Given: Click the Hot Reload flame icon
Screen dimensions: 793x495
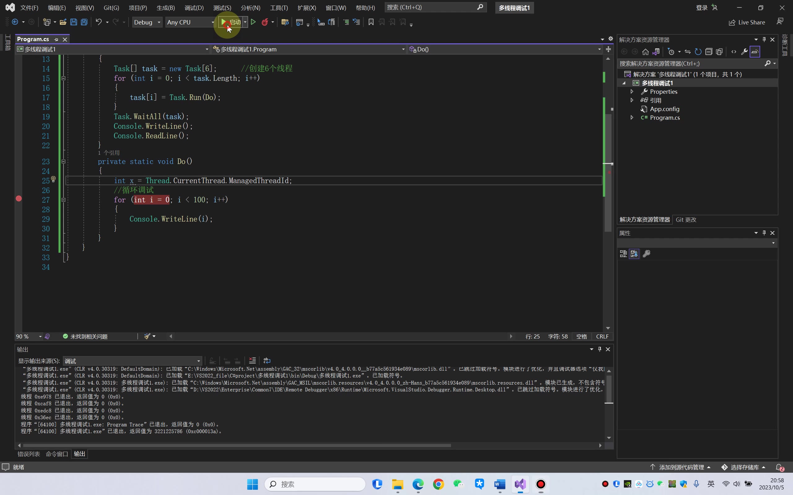Looking at the screenshot, I should tap(265, 22).
